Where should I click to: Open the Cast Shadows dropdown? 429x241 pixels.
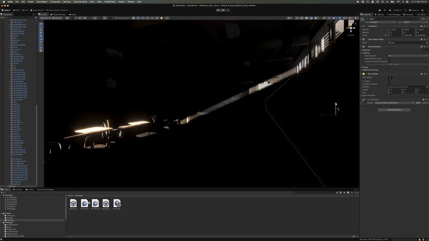[x=408, y=55]
